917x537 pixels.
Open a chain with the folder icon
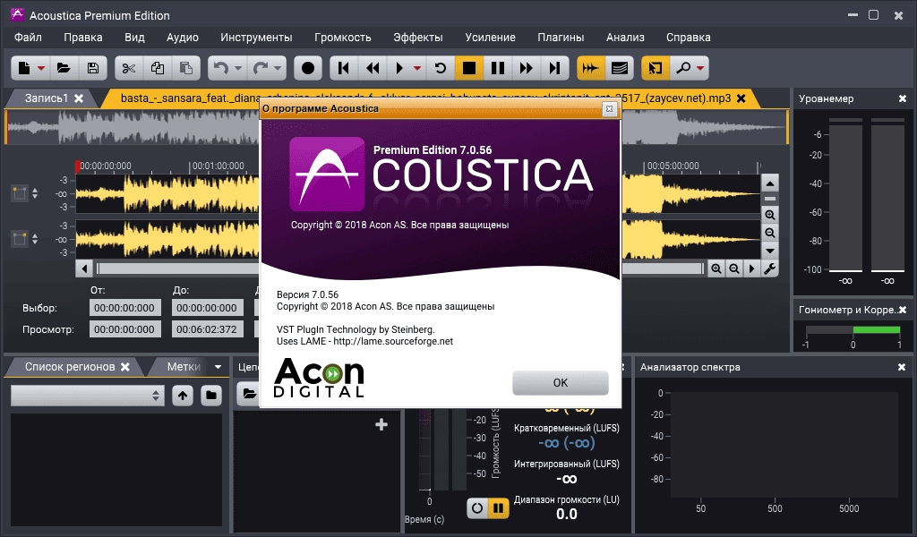point(249,393)
